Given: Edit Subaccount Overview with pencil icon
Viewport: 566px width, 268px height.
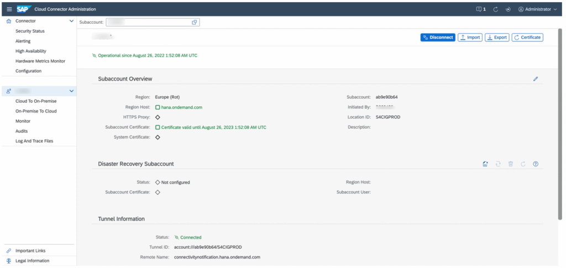Looking at the screenshot, I should [535, 79].
